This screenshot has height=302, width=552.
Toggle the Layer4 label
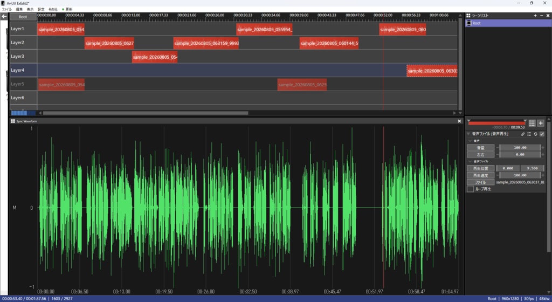pos(17,70)
